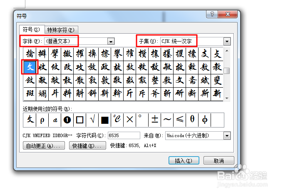Select the theta θ recent symbol
This screenshot has width=283, height=194.
192,120
